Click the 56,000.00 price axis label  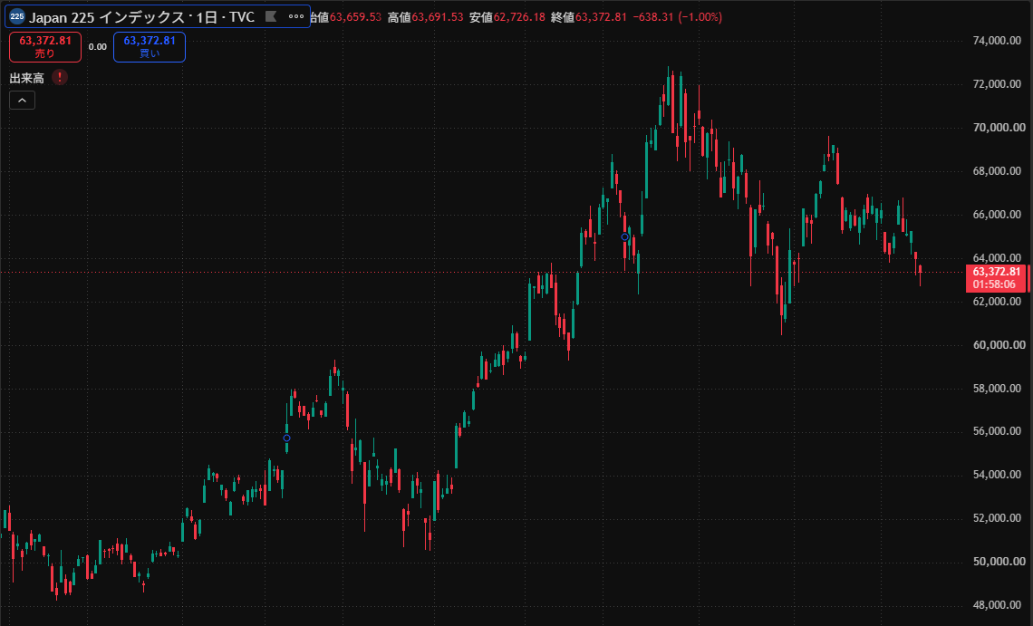[997, 431]
